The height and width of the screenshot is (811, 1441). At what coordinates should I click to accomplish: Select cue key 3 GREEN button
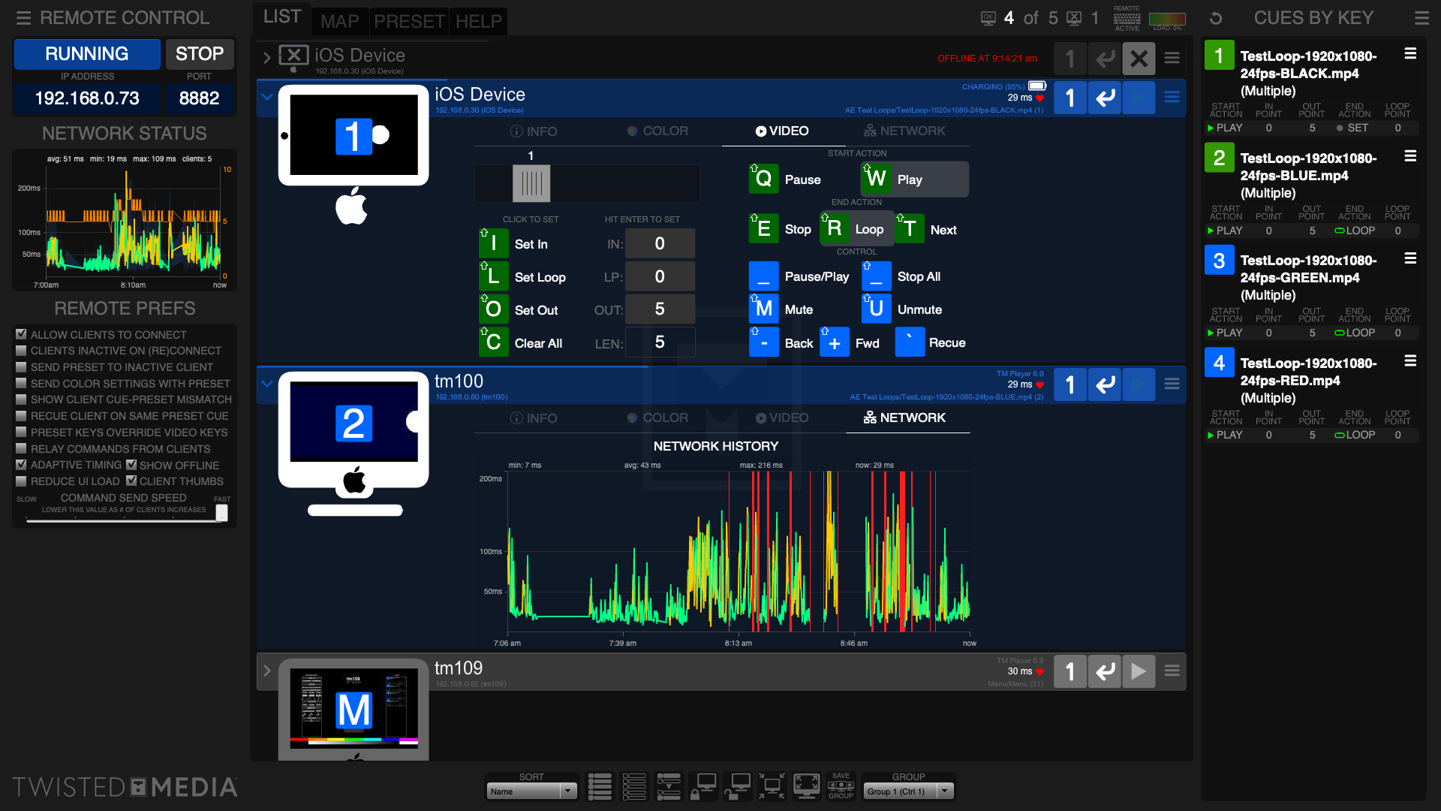point(1219,261)
